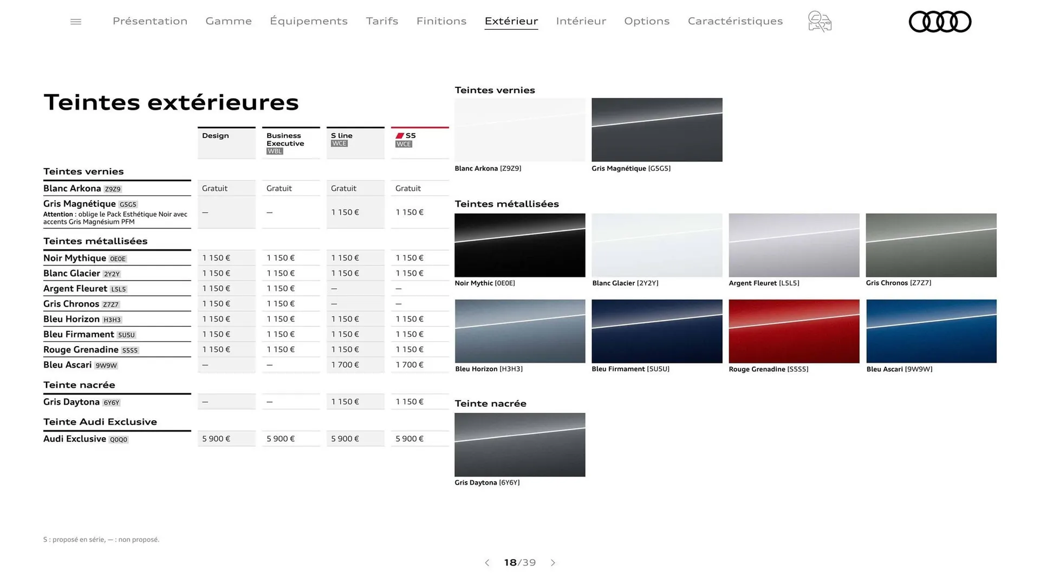Click the Blanc Arkona swatch image
The image size is (1040, 585).
pos(519,130)
